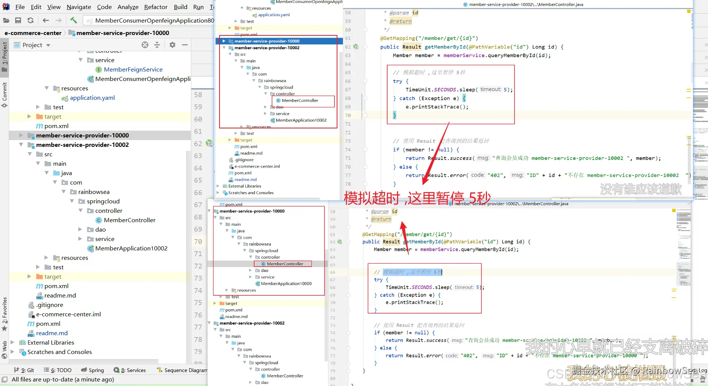
Task: Click the e-commerce-center breadcrumb
Action: tap(33, 33)
